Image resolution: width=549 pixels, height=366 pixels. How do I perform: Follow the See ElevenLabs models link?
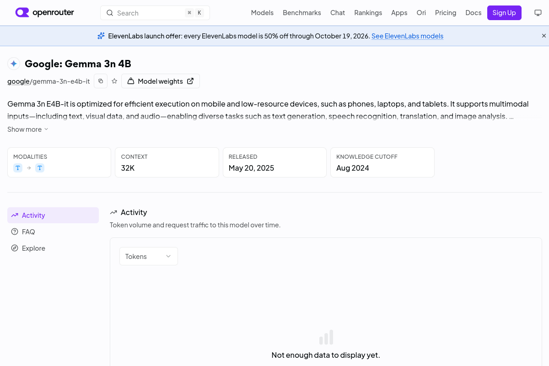(407, 36)
